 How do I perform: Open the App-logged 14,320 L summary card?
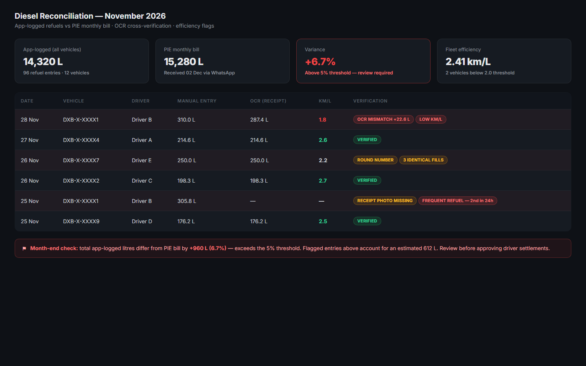(82, 61)
